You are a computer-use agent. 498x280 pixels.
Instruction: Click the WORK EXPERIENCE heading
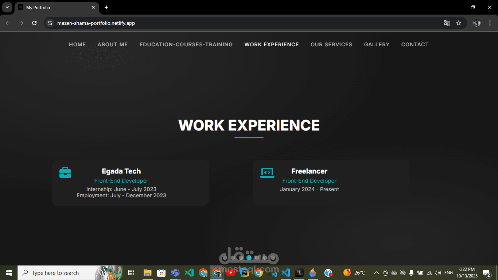249,125
